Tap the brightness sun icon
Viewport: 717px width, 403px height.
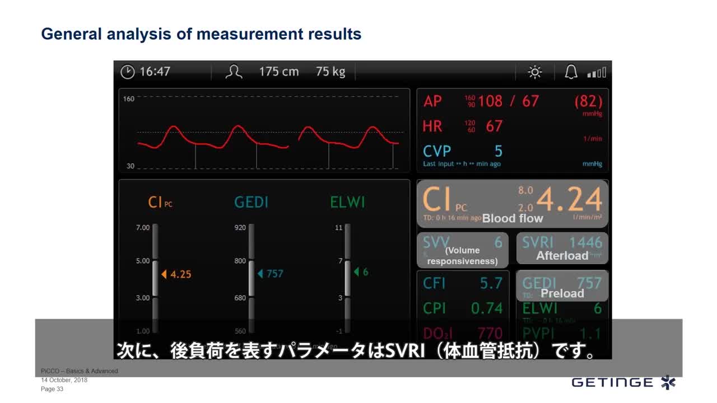(x=535, y=72)
